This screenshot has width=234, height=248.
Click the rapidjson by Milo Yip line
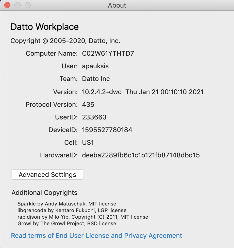click(x=83, y=217)
